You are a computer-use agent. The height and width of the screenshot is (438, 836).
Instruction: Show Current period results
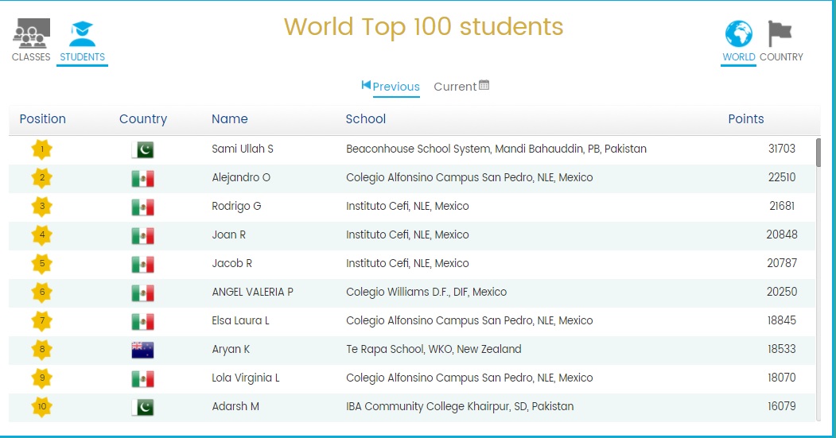tap(455, 87)
